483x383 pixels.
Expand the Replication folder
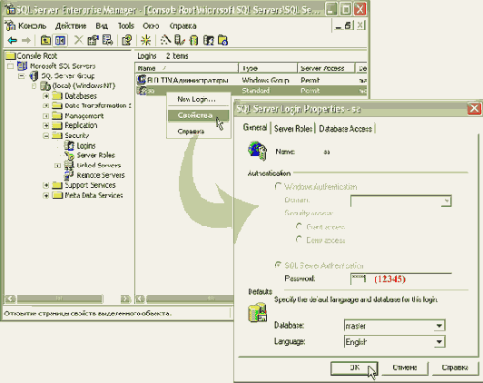pyautogui.click(x=46, y=125)
